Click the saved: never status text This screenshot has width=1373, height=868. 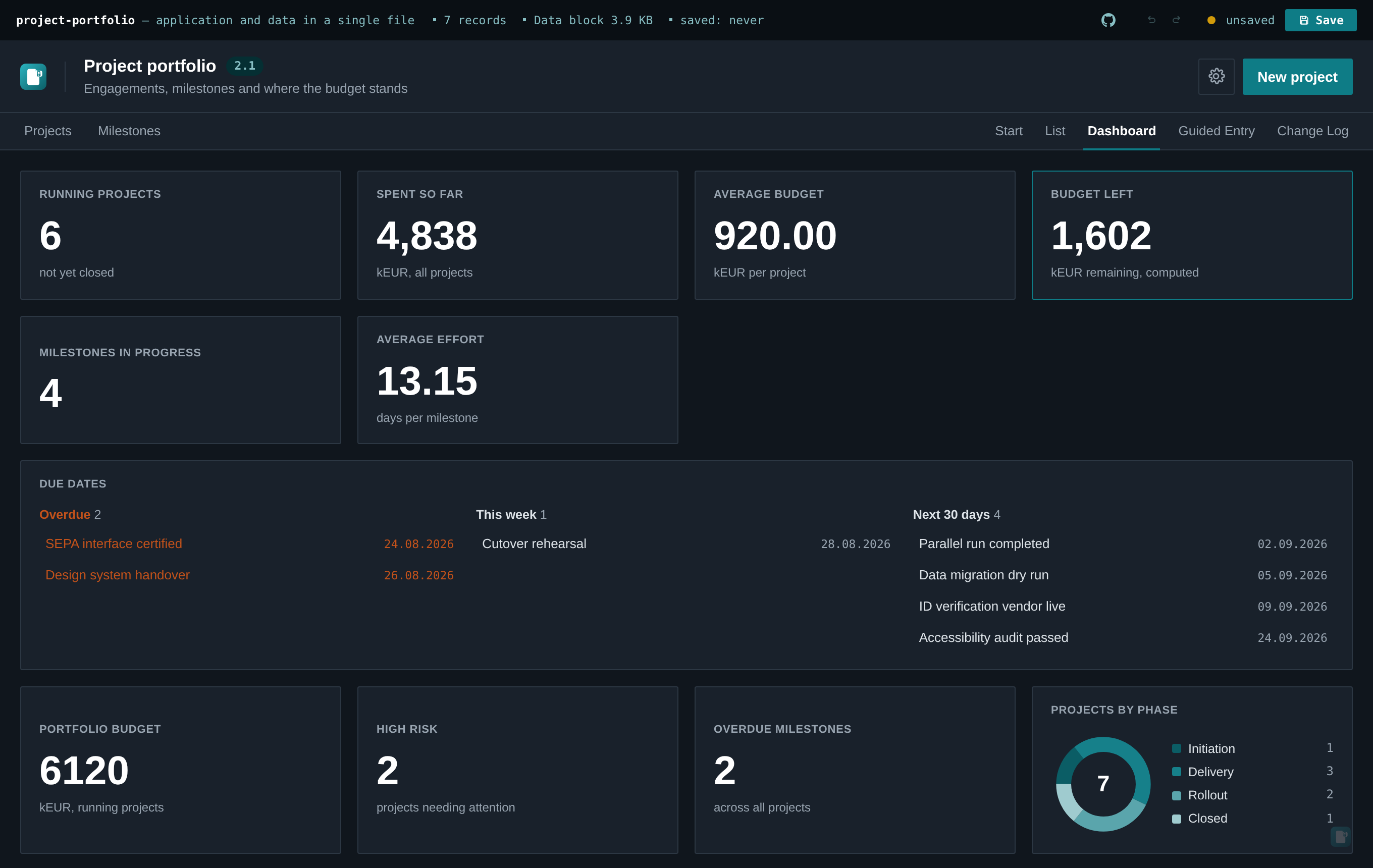click(721, 21)
